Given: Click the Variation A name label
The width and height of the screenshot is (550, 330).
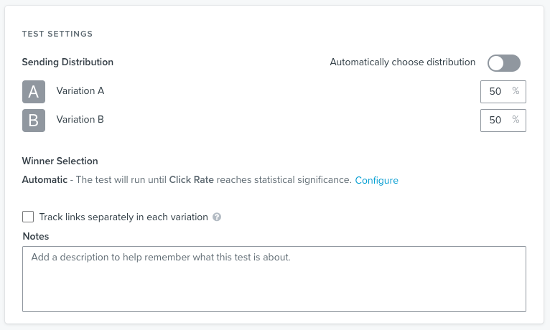Looking at the screenshot, I should (x=80, y=91).
